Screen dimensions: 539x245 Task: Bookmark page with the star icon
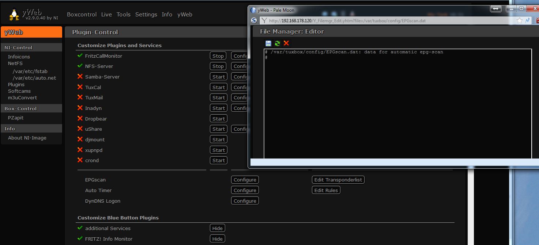pos(519,21)
